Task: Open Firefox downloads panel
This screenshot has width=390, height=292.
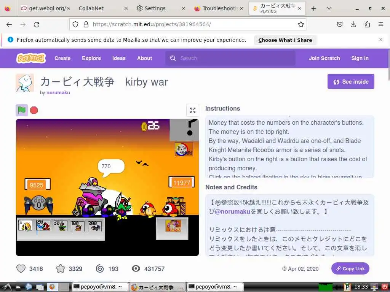Action: point(353,24)
